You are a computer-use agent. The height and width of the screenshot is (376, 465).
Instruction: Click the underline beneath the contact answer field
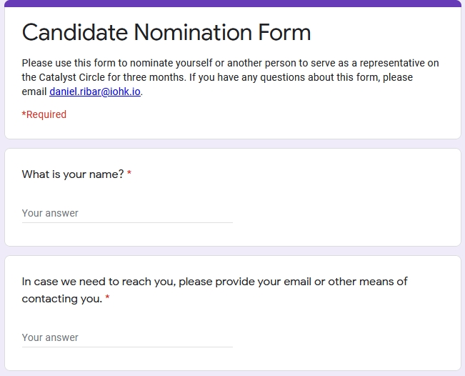(x=127, y=347)
